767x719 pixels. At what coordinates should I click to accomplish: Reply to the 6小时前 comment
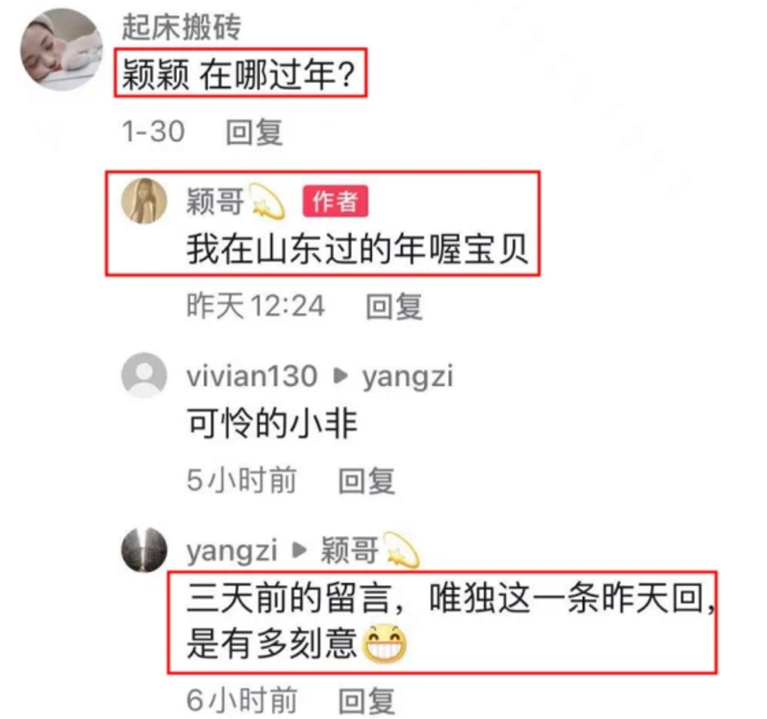[367, 701]
